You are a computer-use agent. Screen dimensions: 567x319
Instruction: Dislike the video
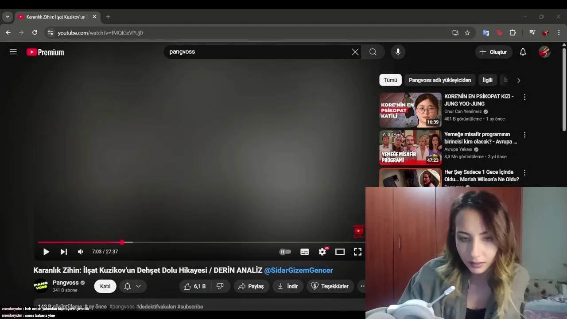[220, 286]
